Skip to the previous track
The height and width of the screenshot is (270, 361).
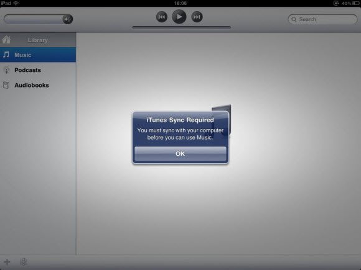(162, 17)
